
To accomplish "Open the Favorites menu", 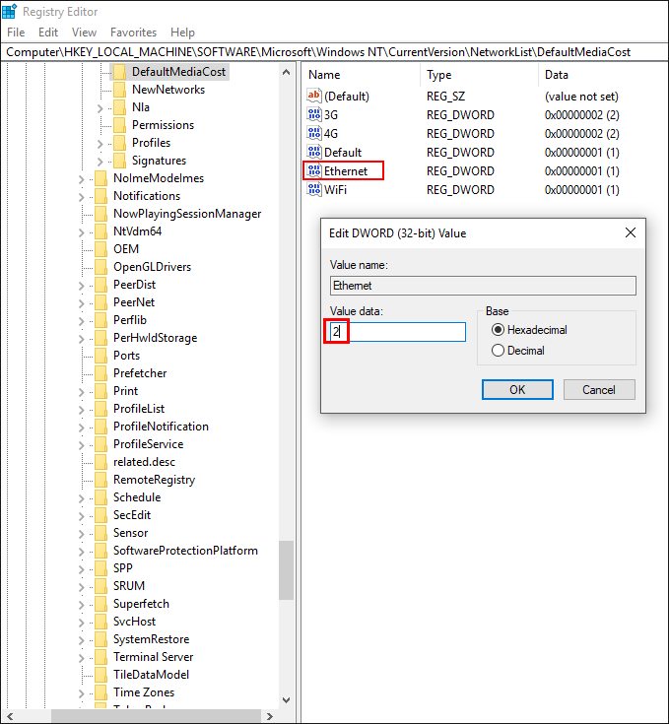I will tap(133, 33).
